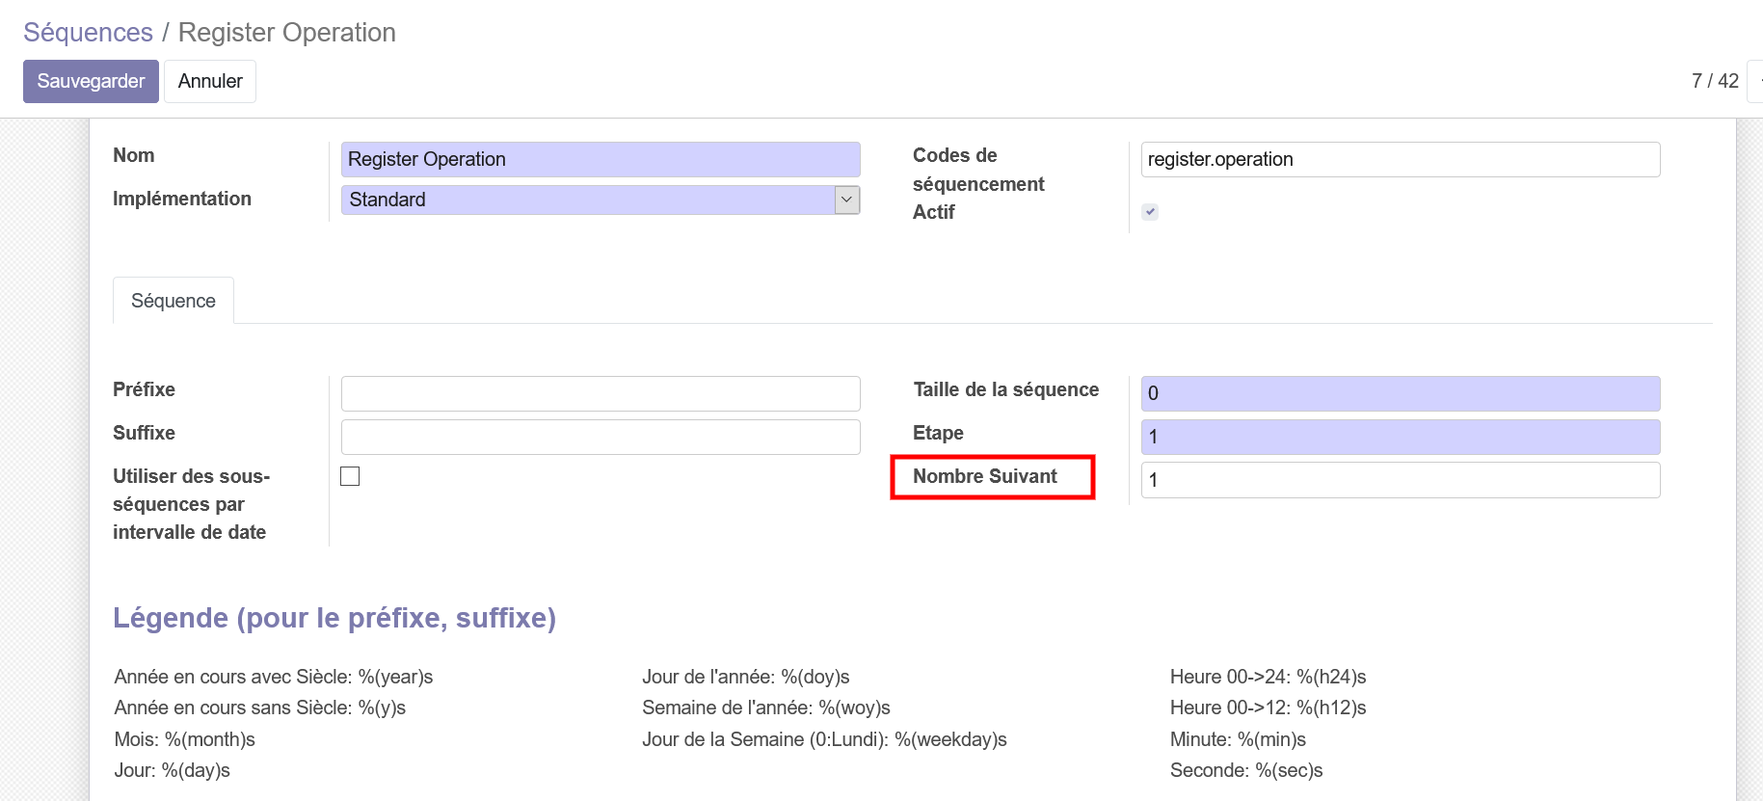Cancel editing with the Annuler button
The image size is (1763, 801).
[x=210, y=81]
